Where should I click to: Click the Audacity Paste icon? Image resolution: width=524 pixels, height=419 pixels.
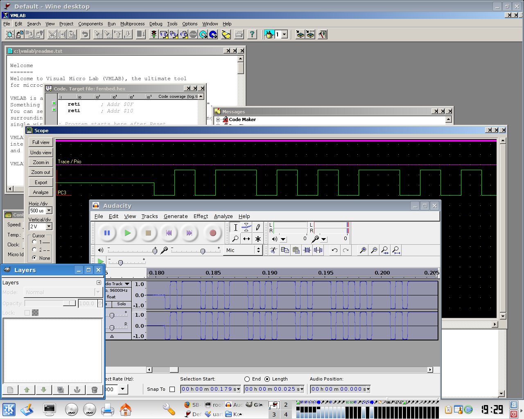click(296, 250)
